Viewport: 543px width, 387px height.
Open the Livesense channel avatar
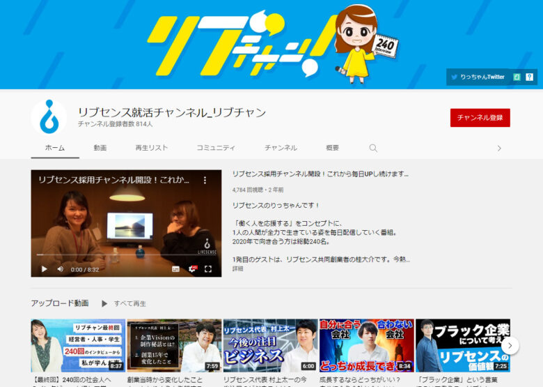[x=49, y=118]
